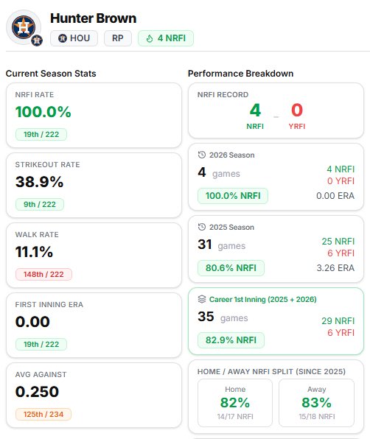The width and height of the screenshot is (370, 439).
Task: Click the HOME / AWAY NRFI SPLIT heading
Action: (x=271, y=371)
